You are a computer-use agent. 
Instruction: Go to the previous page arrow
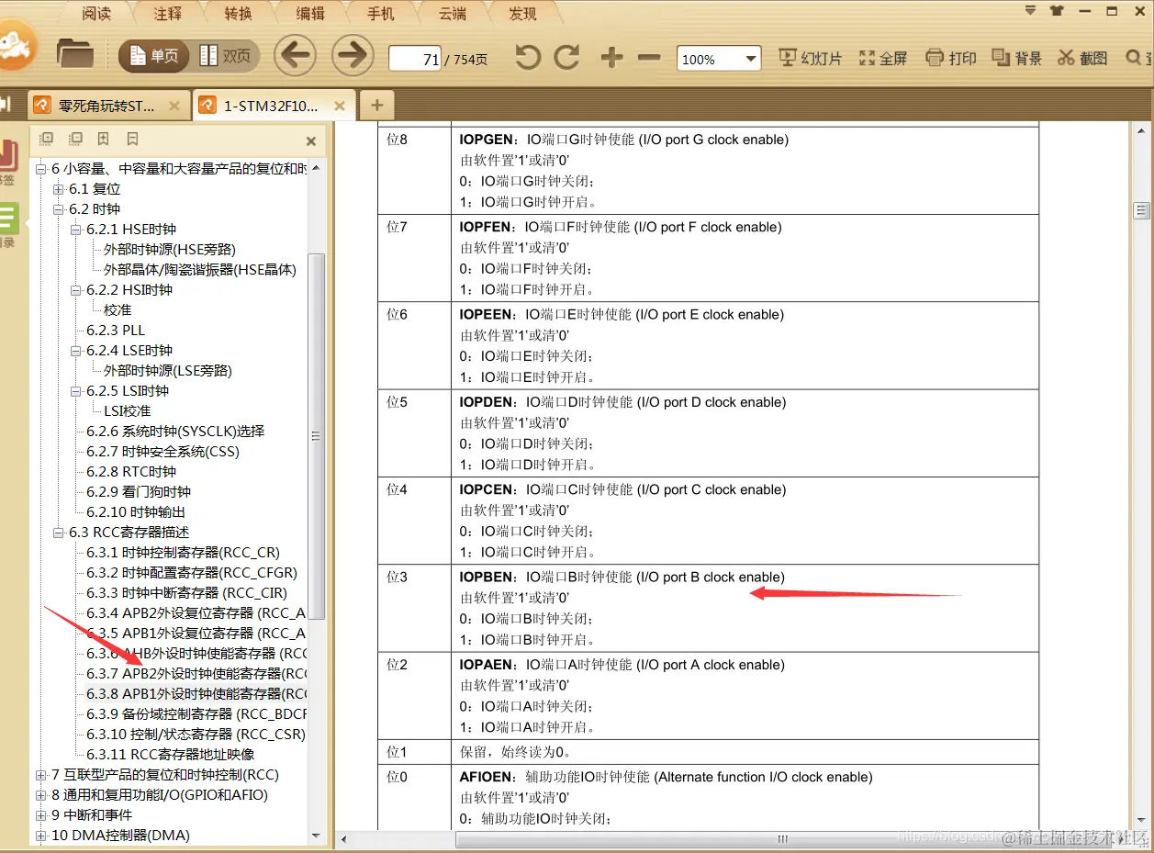click(295, 56)
